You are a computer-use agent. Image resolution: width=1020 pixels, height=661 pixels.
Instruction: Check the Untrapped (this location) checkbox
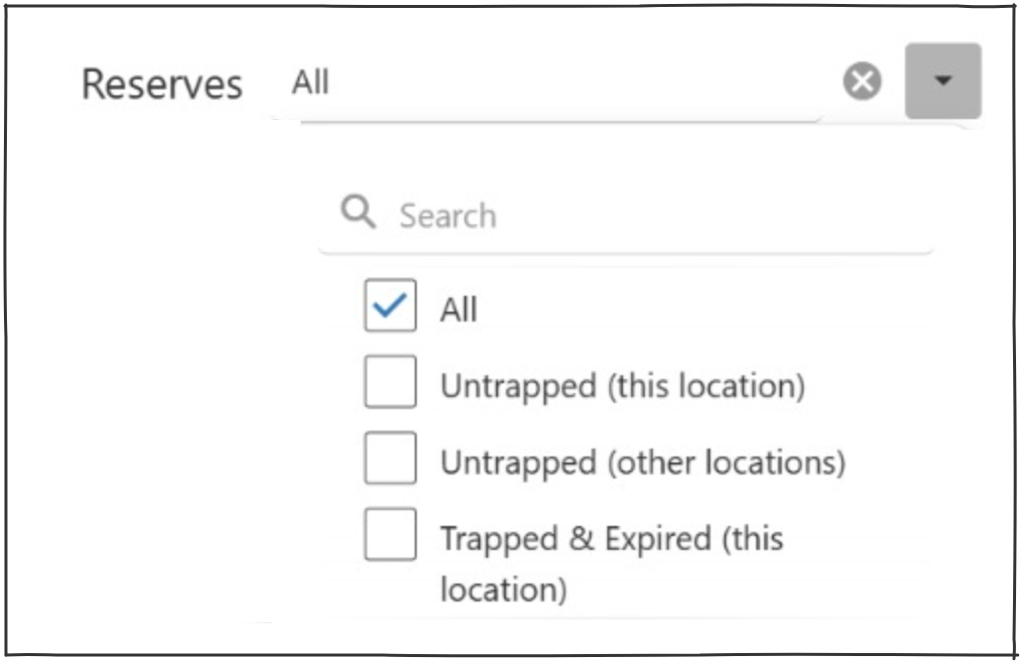click(x=389, y=383)
